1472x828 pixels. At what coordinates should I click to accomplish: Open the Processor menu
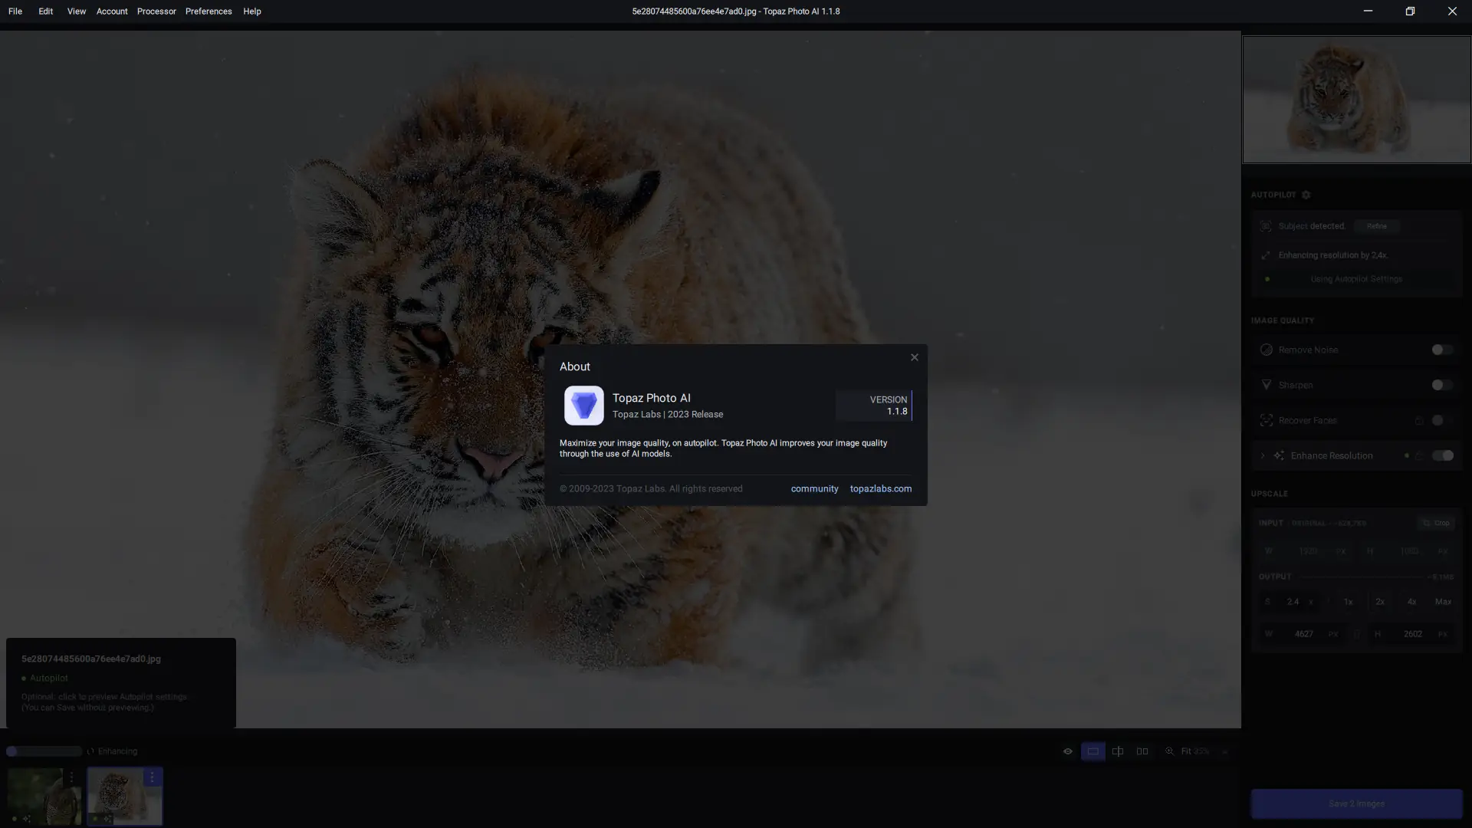click(156, 11)
